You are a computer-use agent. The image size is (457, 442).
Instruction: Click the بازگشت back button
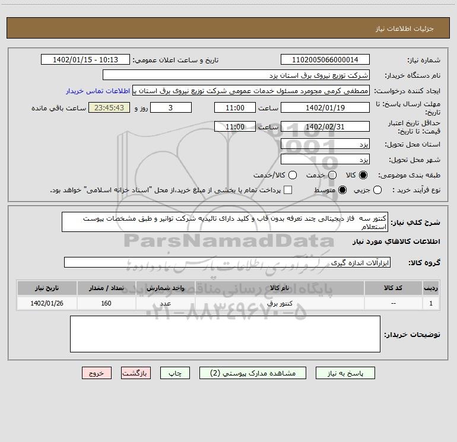(x=136, y=373)
